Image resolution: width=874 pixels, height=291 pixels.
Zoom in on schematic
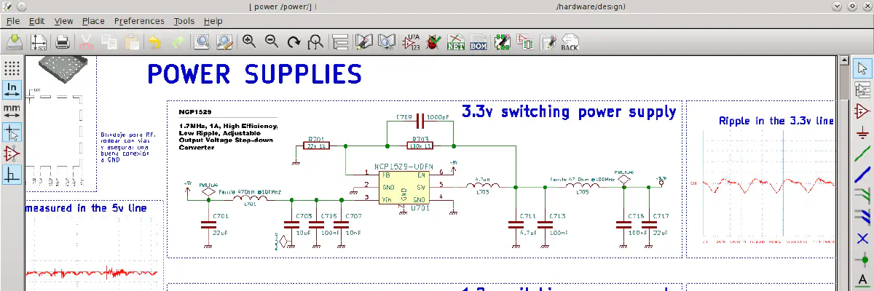point(249,42)
